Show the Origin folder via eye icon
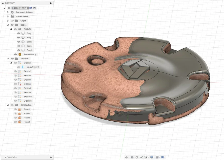The height and width of the screenshot is (160, 224). [12, 21]
